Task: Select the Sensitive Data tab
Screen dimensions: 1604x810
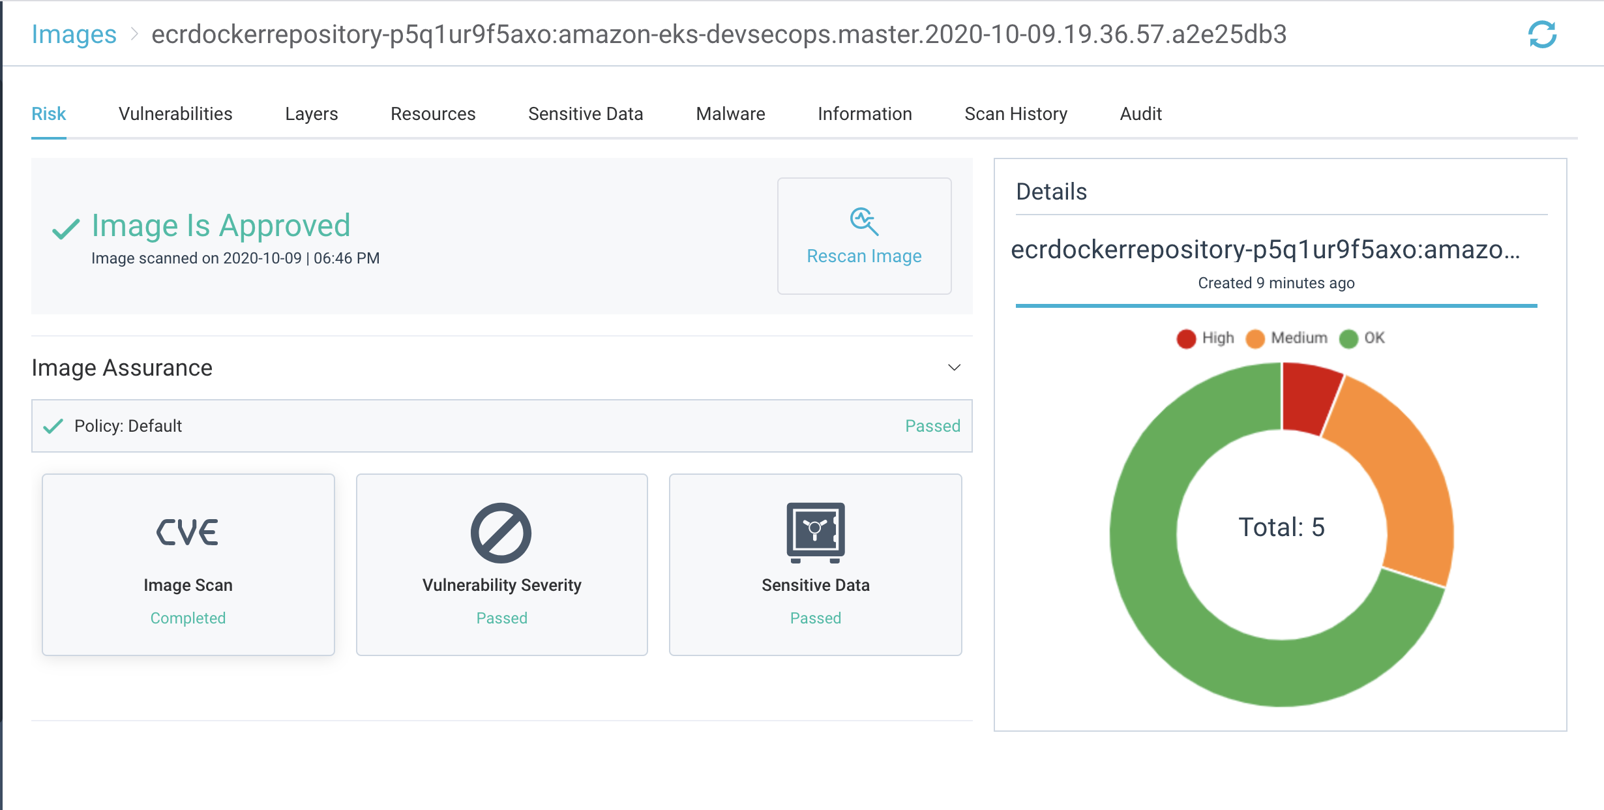Action: coord(586,114)
